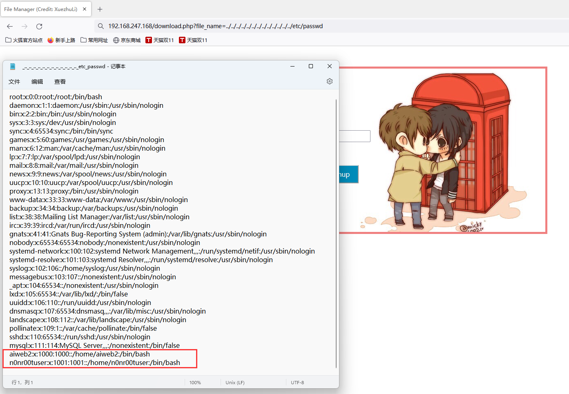569x394 pixels.
Task: Click the browser back arrow
Action: pyautogui.click(x=10, y=26)
